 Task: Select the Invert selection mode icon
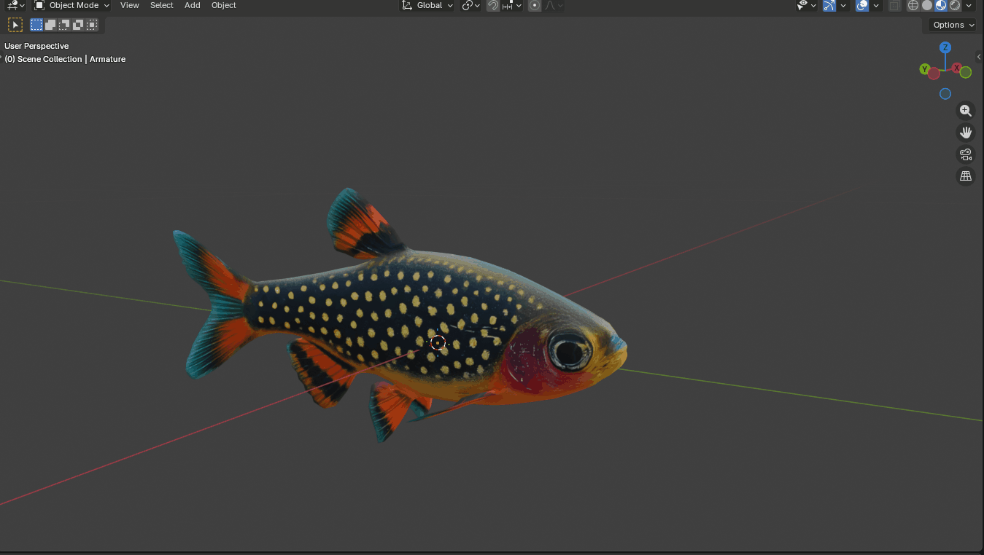pos(78,25)
